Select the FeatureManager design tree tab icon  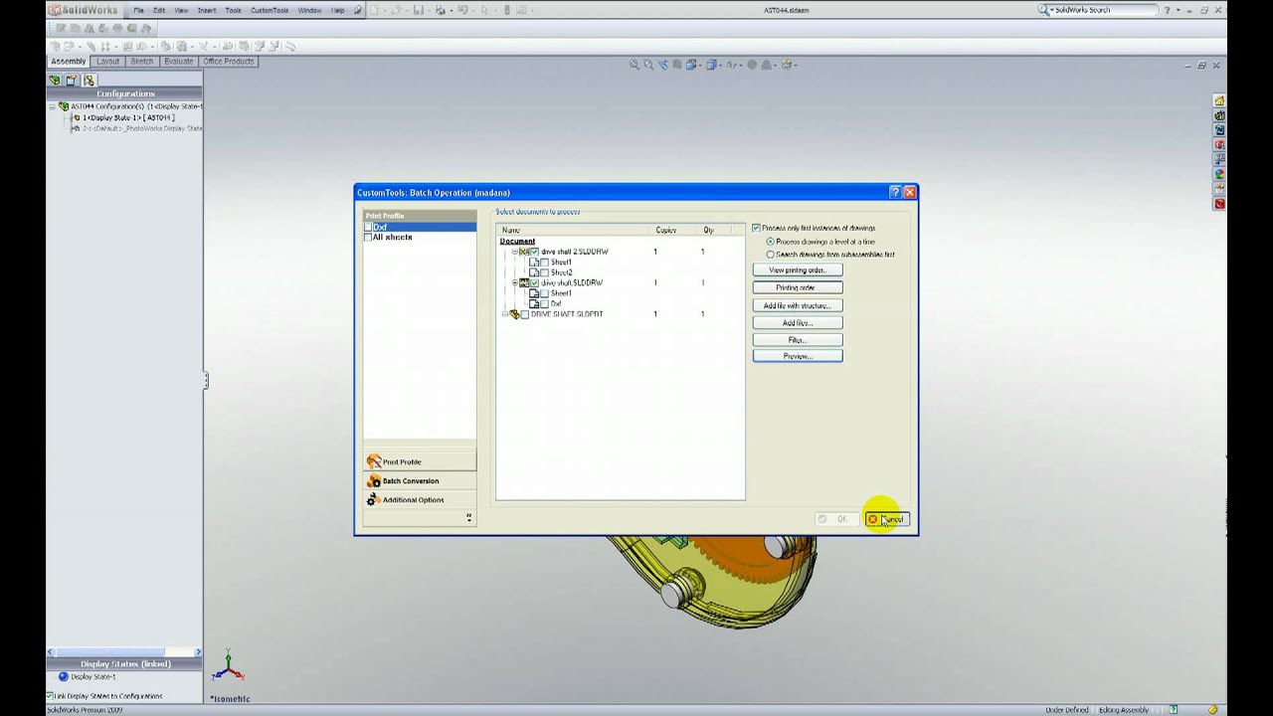click(x=56, y=80)
